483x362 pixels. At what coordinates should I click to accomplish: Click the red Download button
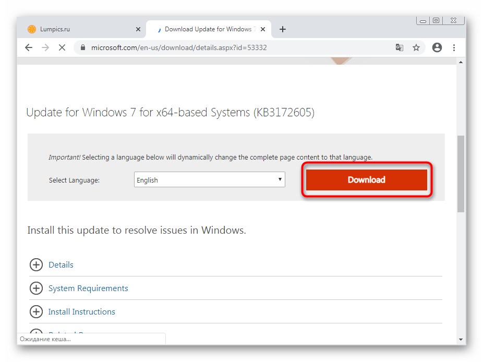(x=367, y=180)
